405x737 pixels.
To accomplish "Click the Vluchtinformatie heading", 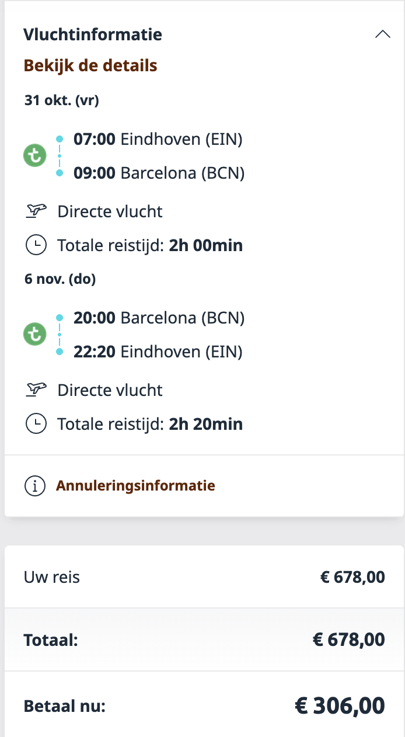I will pyautogui.click(x=93, y=34).
